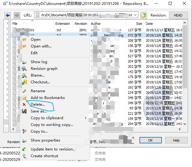The height and width of the screenshot is (167, 192).
Task: Click the Revision graph magnifier icon
Action: coord(24,69)
